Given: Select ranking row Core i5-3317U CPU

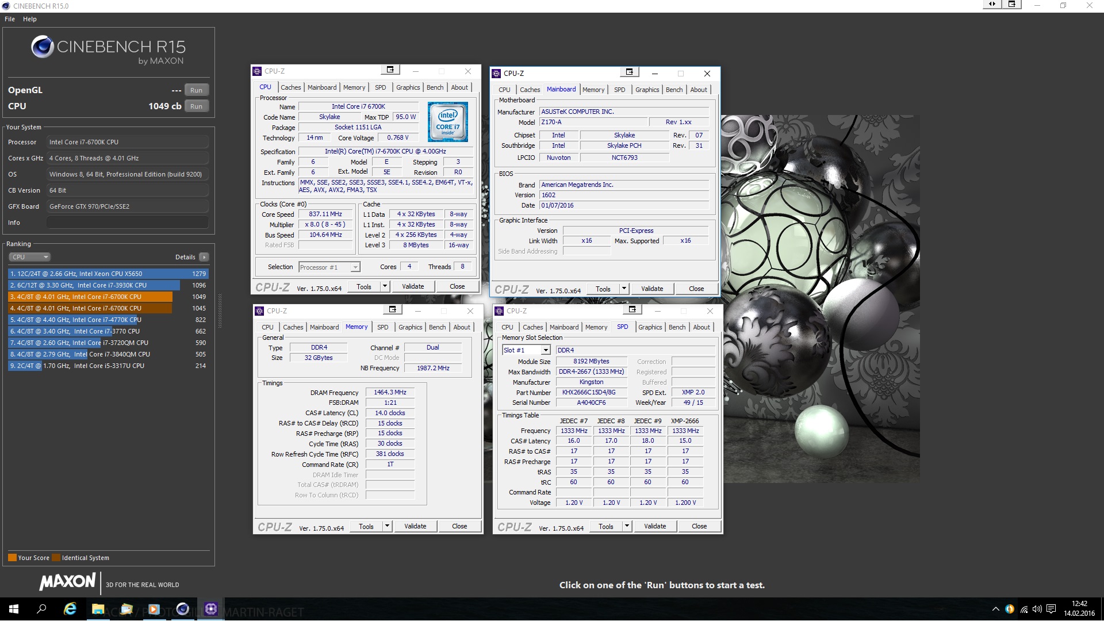Looking at the screenshot, I should pos(108,366).
